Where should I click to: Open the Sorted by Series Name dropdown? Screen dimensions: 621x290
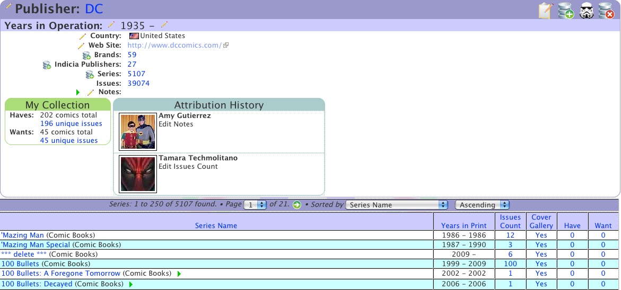[x=397, y=205]
